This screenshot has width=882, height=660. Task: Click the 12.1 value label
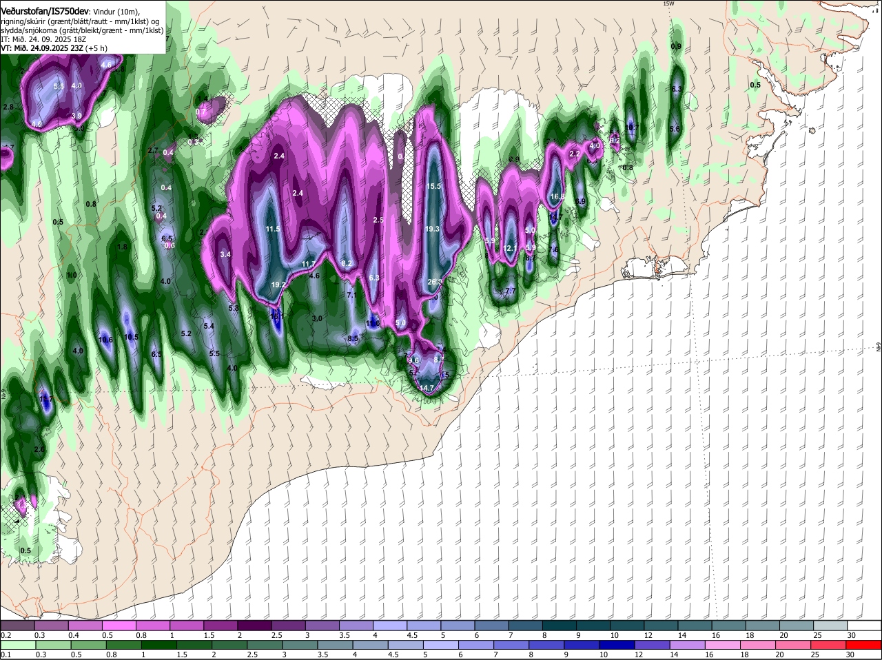pos(511,248)
